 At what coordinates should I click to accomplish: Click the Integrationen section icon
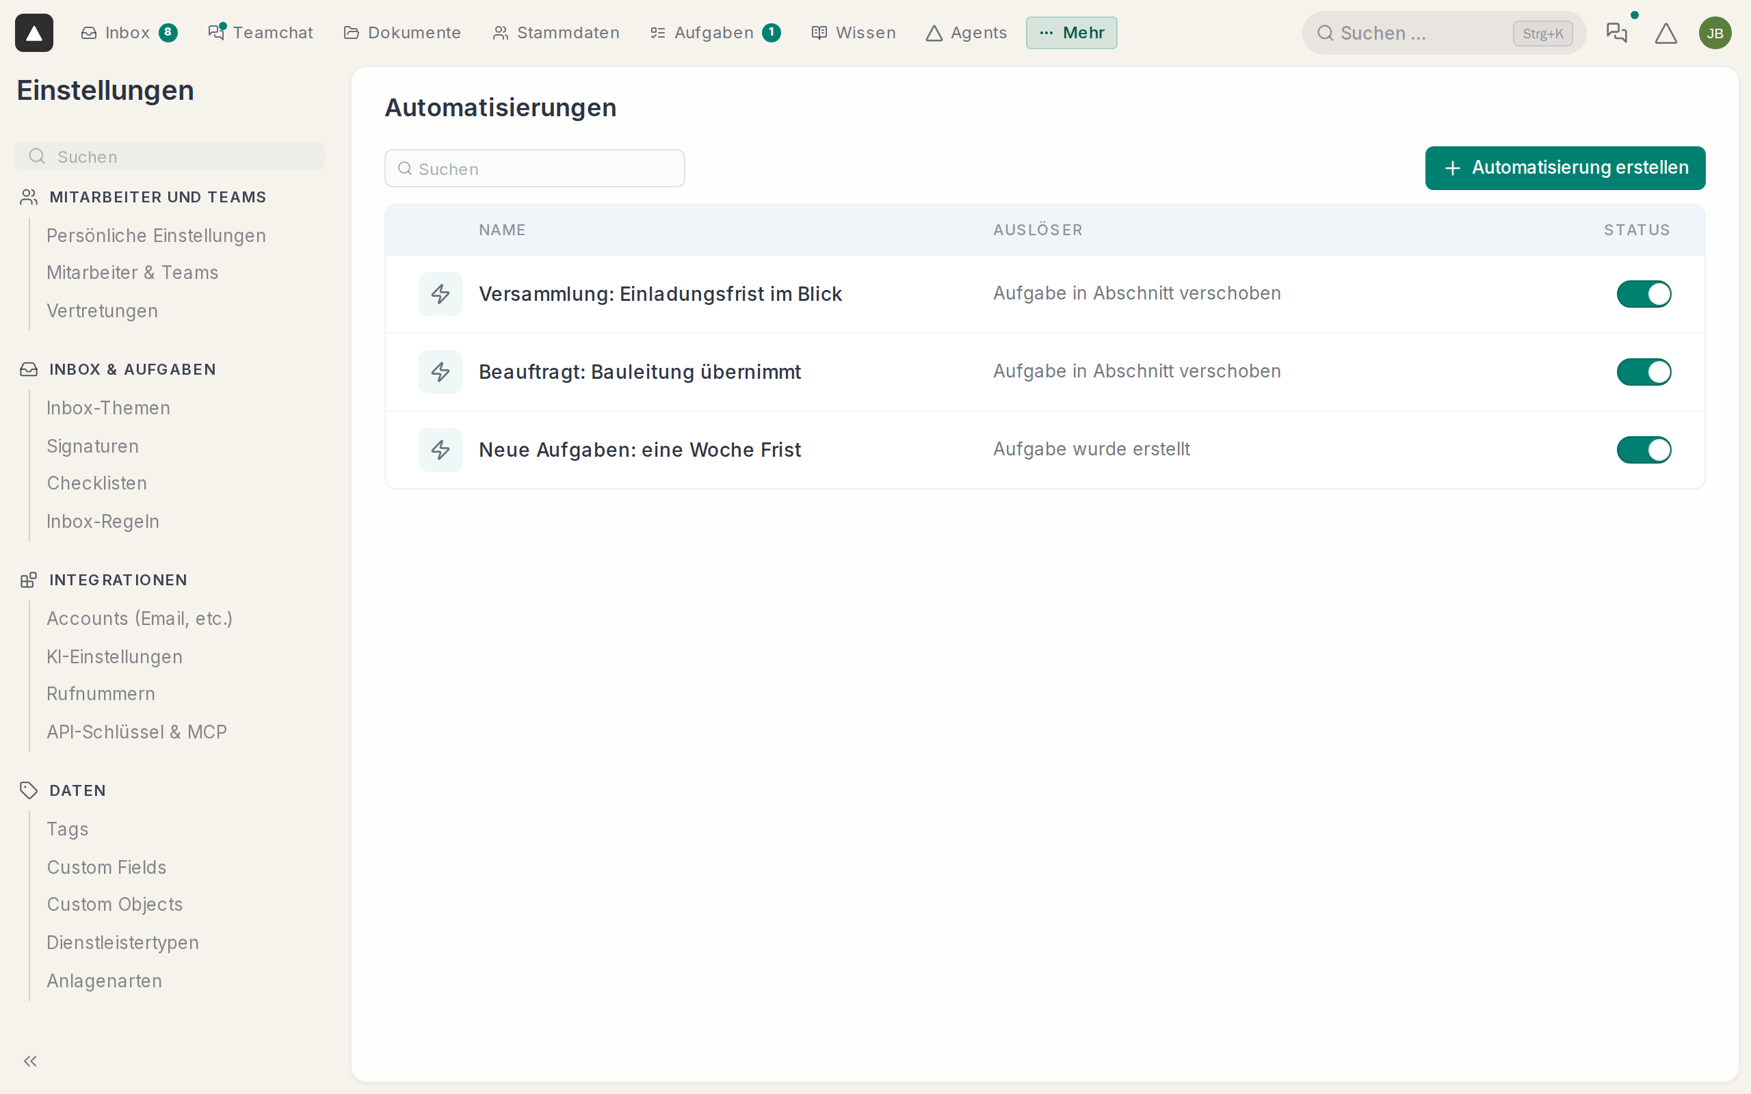(29, 580)
